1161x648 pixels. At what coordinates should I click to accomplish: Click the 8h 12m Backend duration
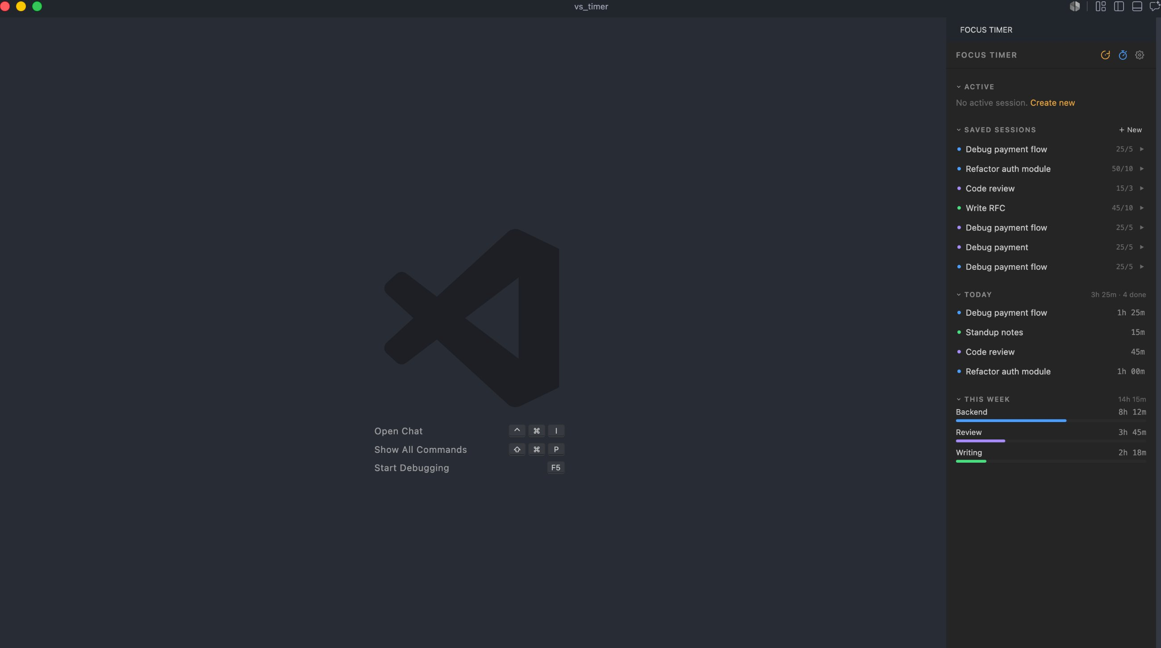point(1132,412)
